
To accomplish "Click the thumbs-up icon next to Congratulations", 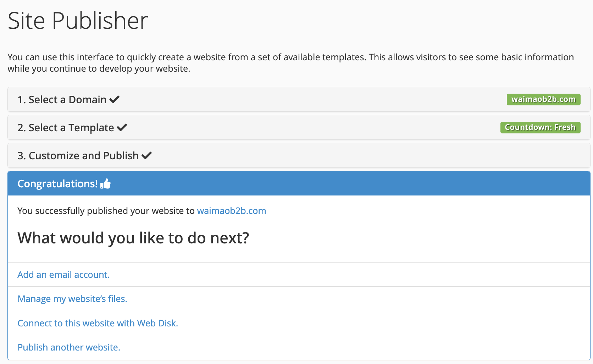I will coord(106,184).
